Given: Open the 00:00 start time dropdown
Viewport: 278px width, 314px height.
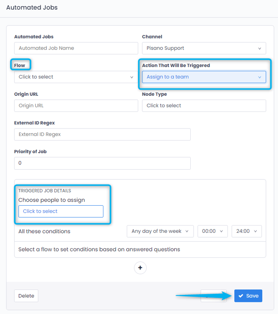Looking at the screenshot, I should (x=213, y=231).
